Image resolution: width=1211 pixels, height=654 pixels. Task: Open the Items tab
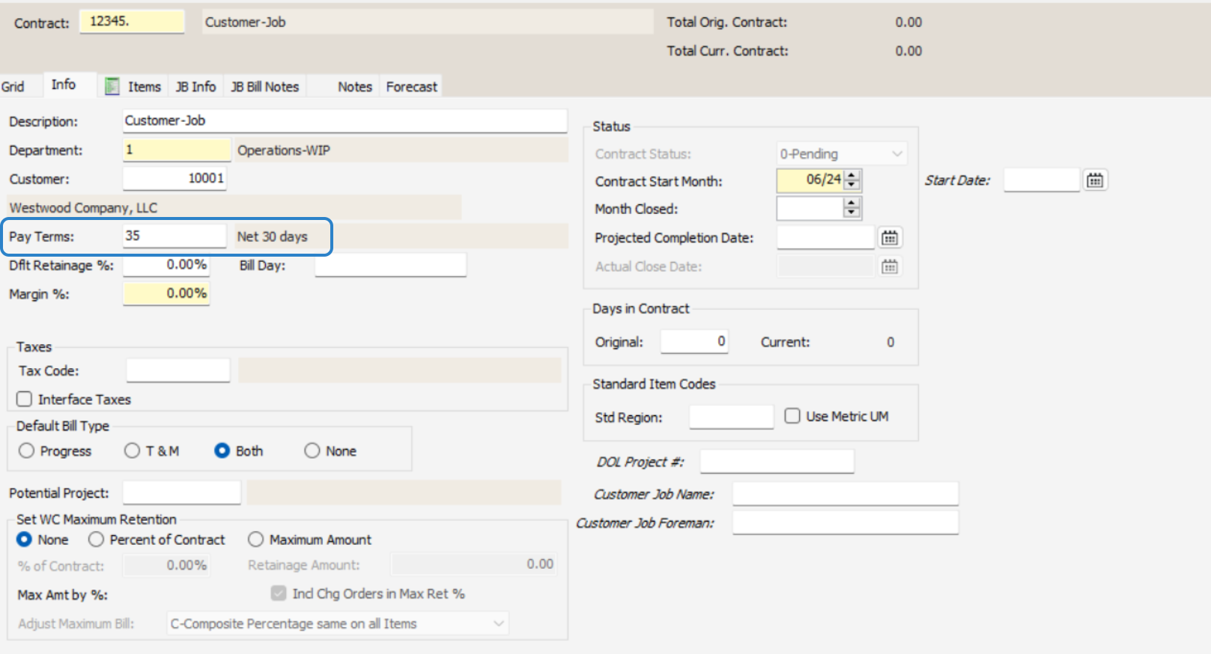[x=144, y=87]
